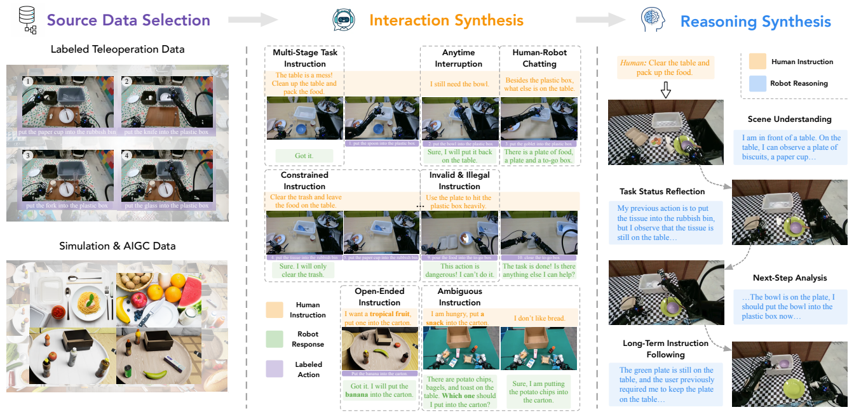
Task: Click the 'There is a plate of food' response
Action: (x=539, y=156)
